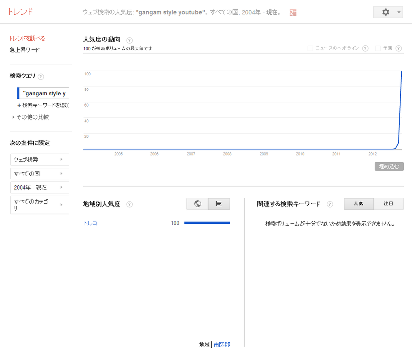Enable the 予測 forecast checkbox
This screenshot has height=359, width=412.
point(378,48)
